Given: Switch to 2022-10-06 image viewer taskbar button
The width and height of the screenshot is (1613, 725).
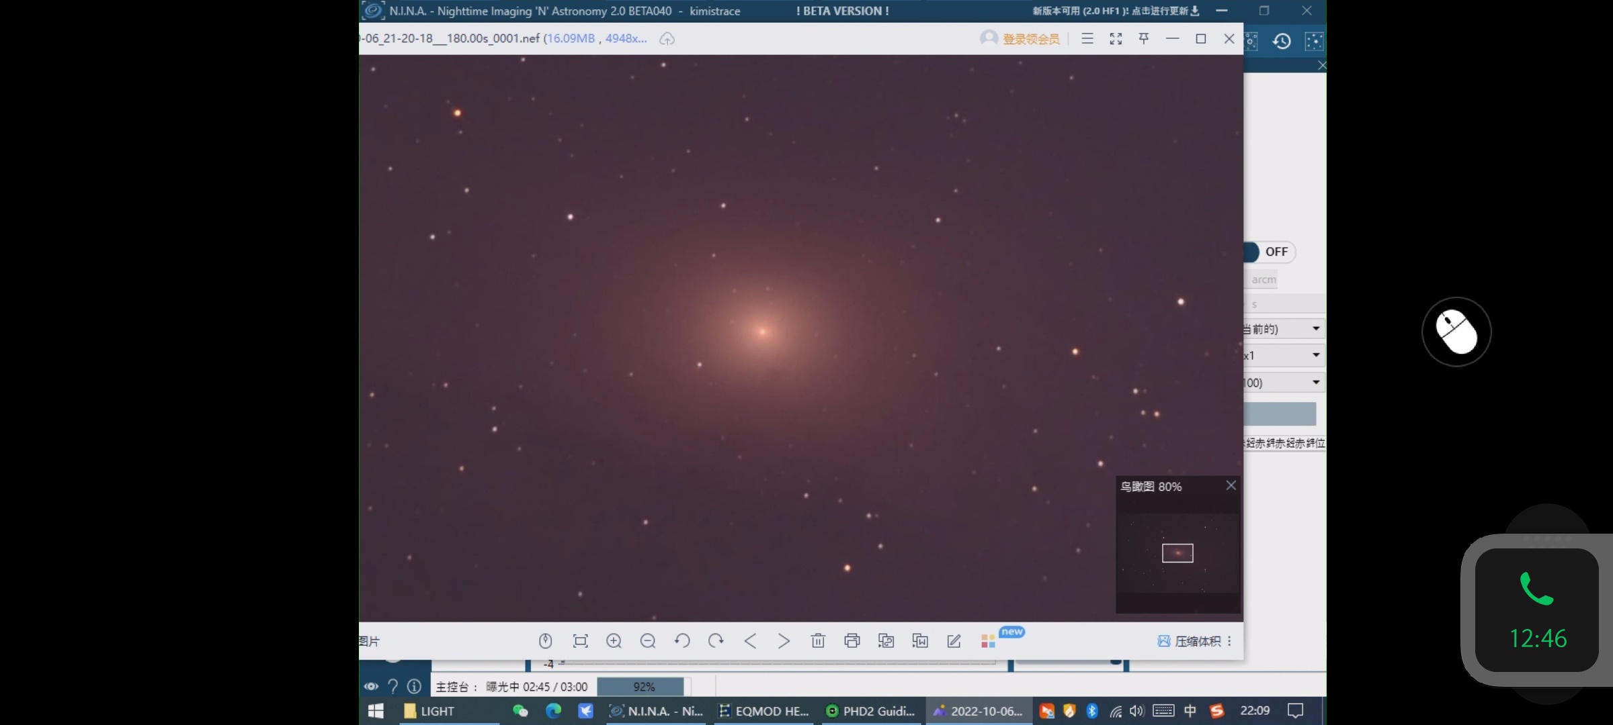Looking at the screenshot, I should click(x=977, y=711).
